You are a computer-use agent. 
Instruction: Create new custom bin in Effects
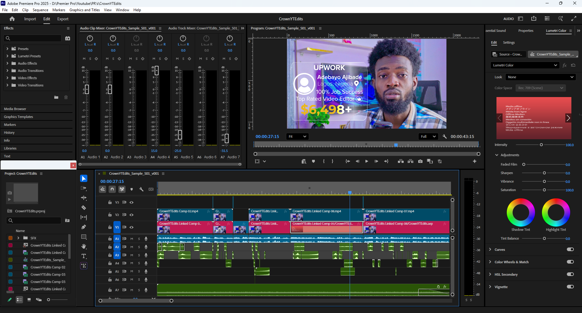(56, 97)
